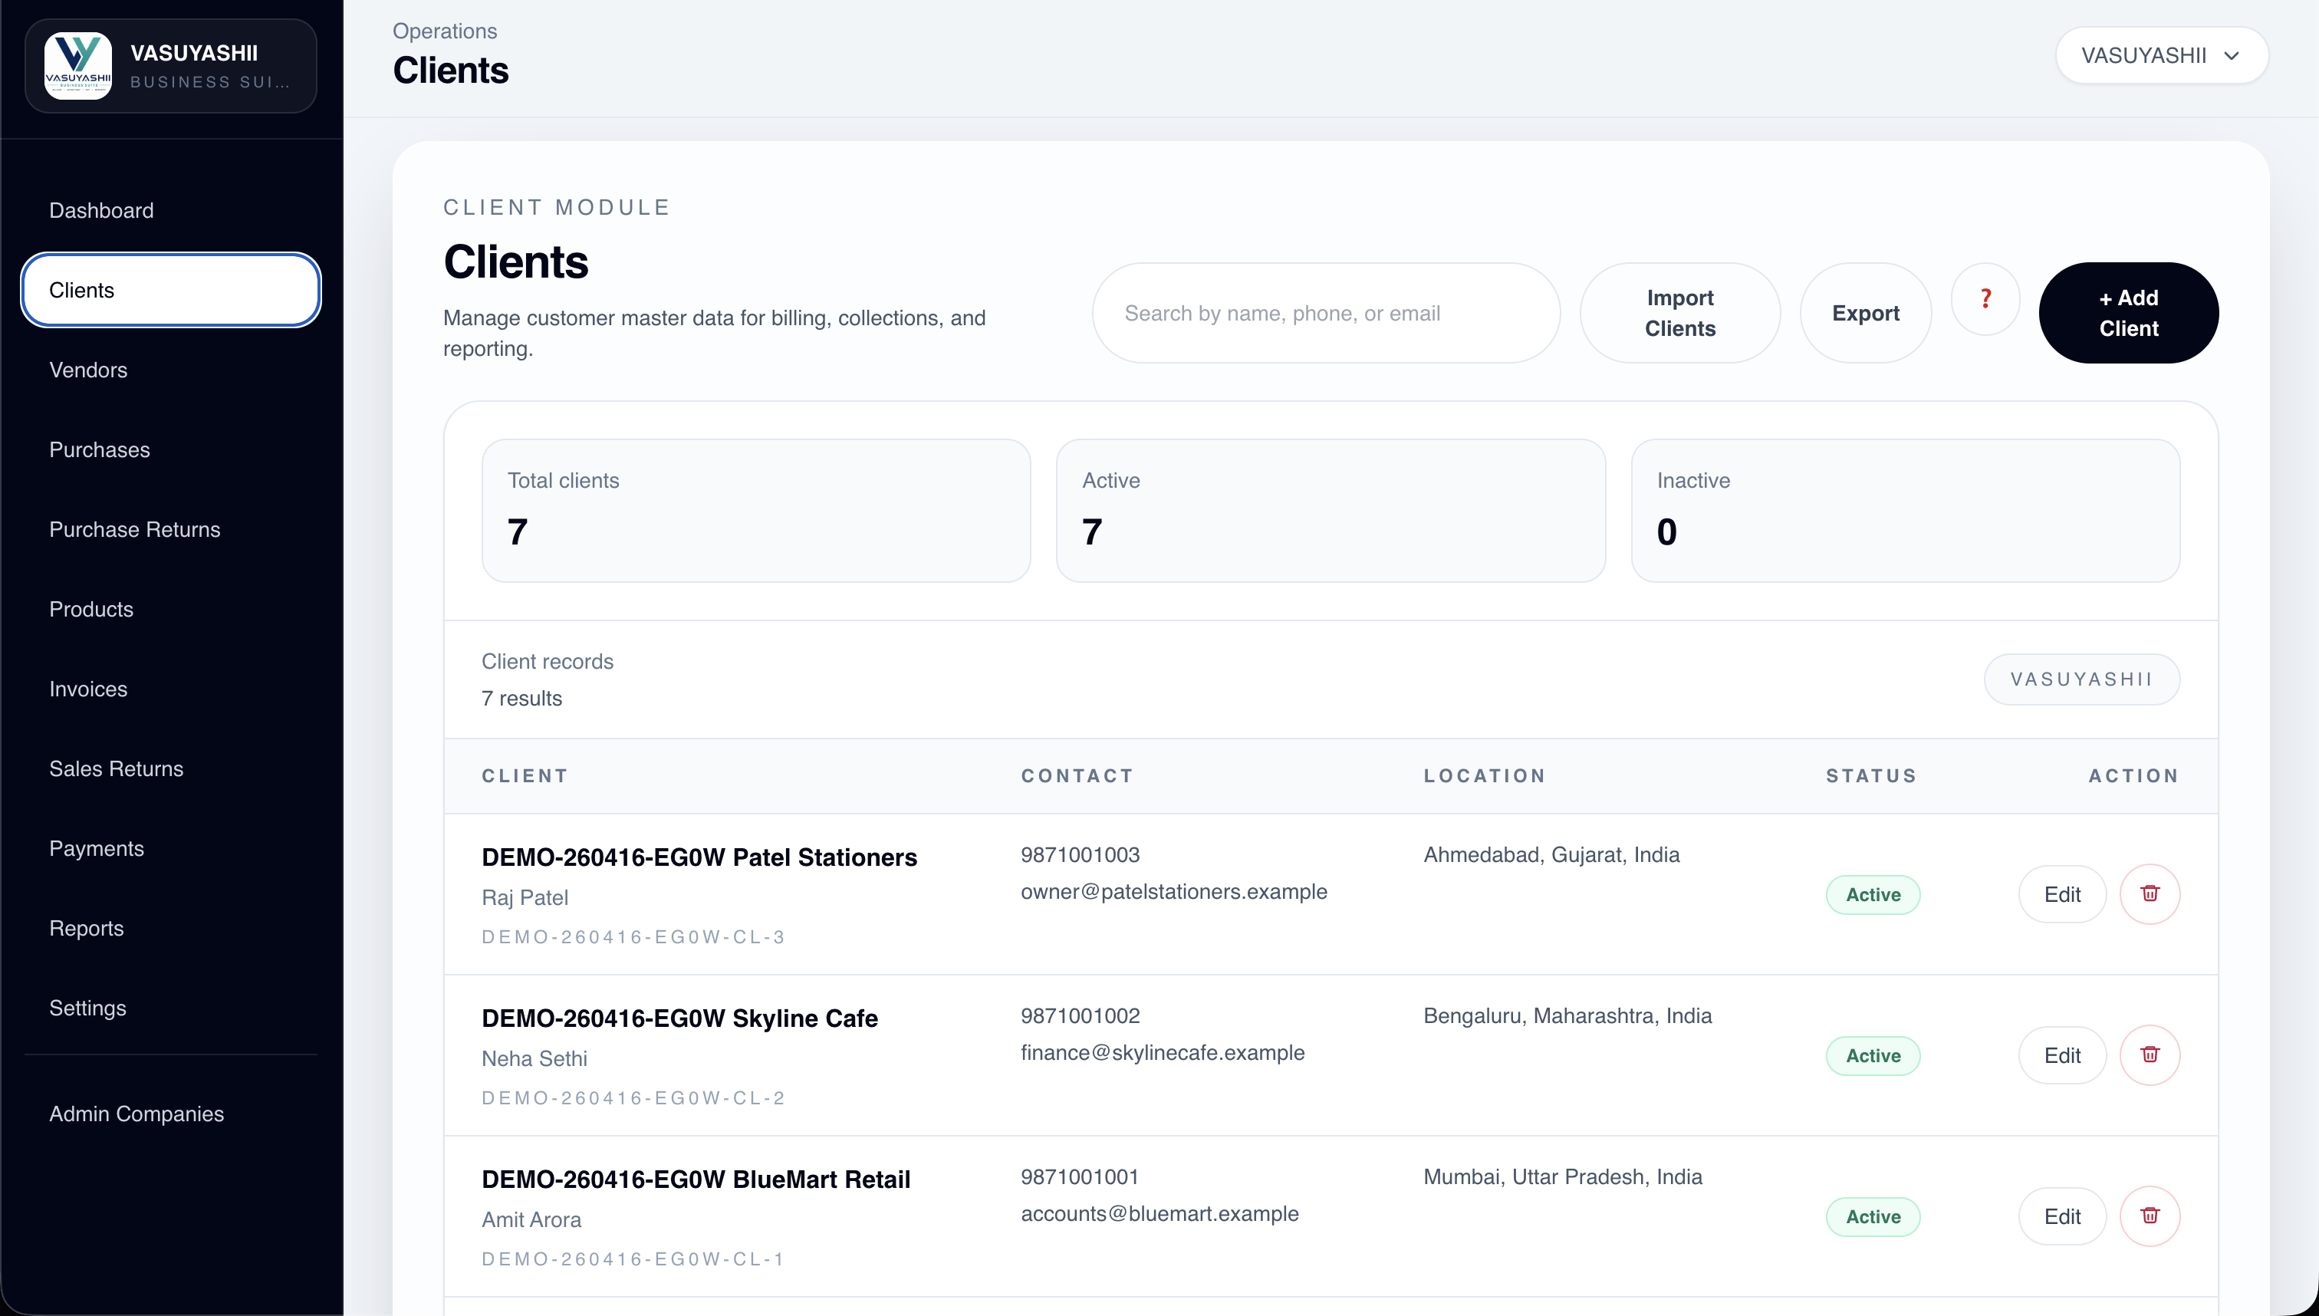The height and width of the screenshot is (1316, 2319).
Task: Click the email owner@patelstationers.example
Action: click(x=1174, y=892)
